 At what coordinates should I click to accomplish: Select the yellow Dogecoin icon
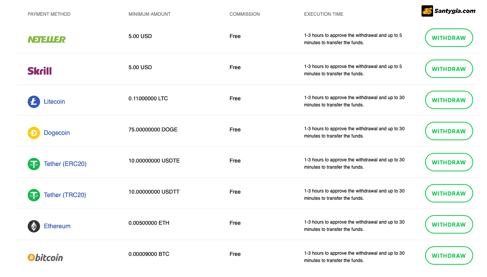(x=34, y=133)
